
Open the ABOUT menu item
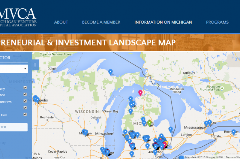pos(61,22)
